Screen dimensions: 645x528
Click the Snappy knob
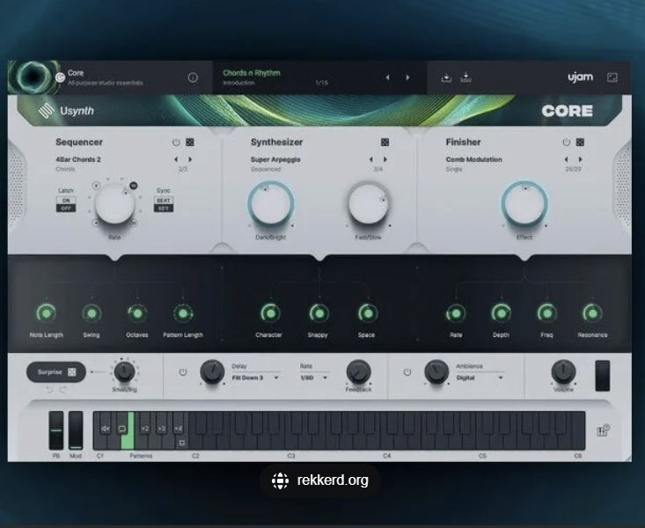tap(319, 313)
